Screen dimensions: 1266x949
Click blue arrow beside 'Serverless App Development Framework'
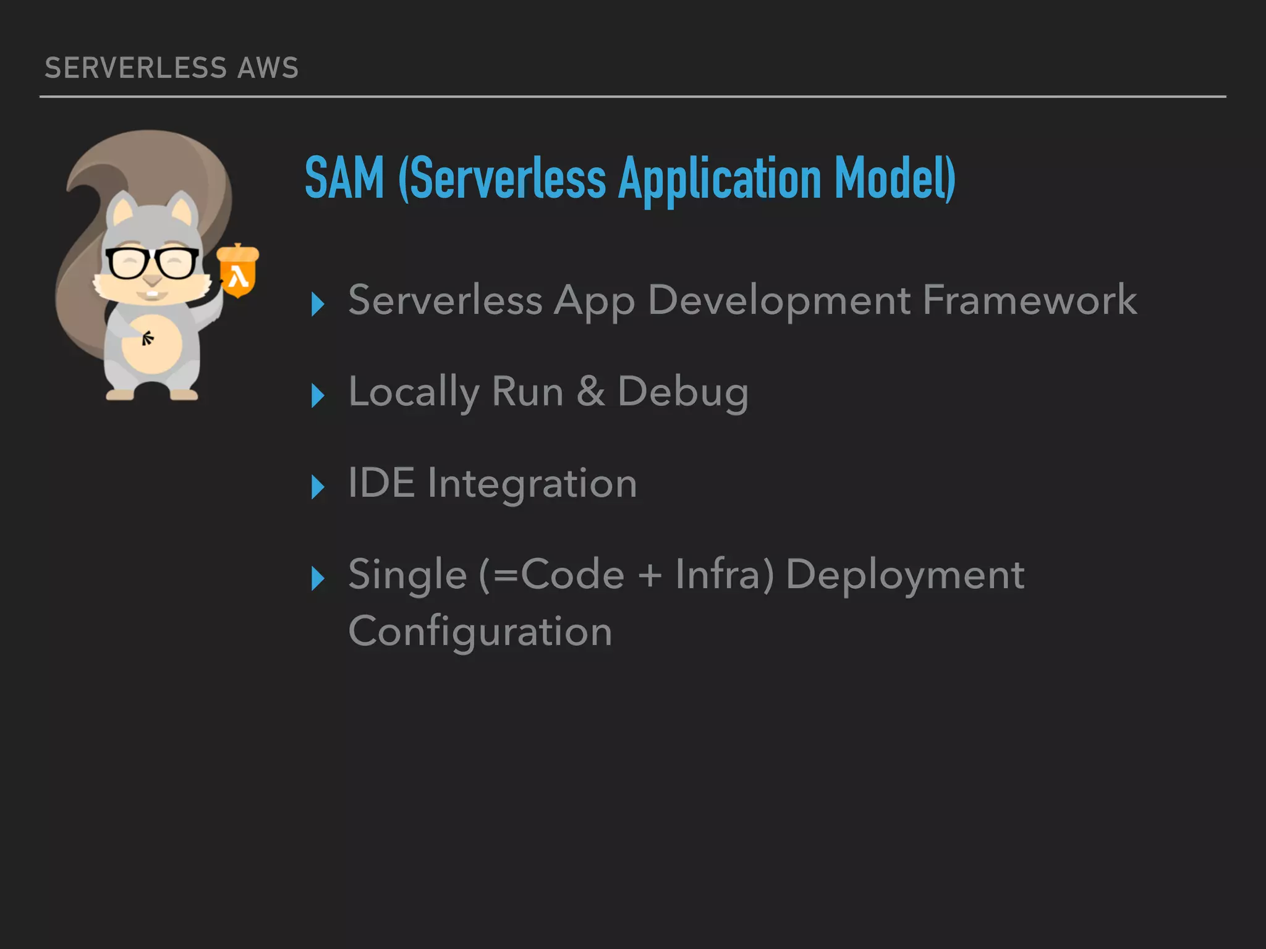[x=318, y=305]
